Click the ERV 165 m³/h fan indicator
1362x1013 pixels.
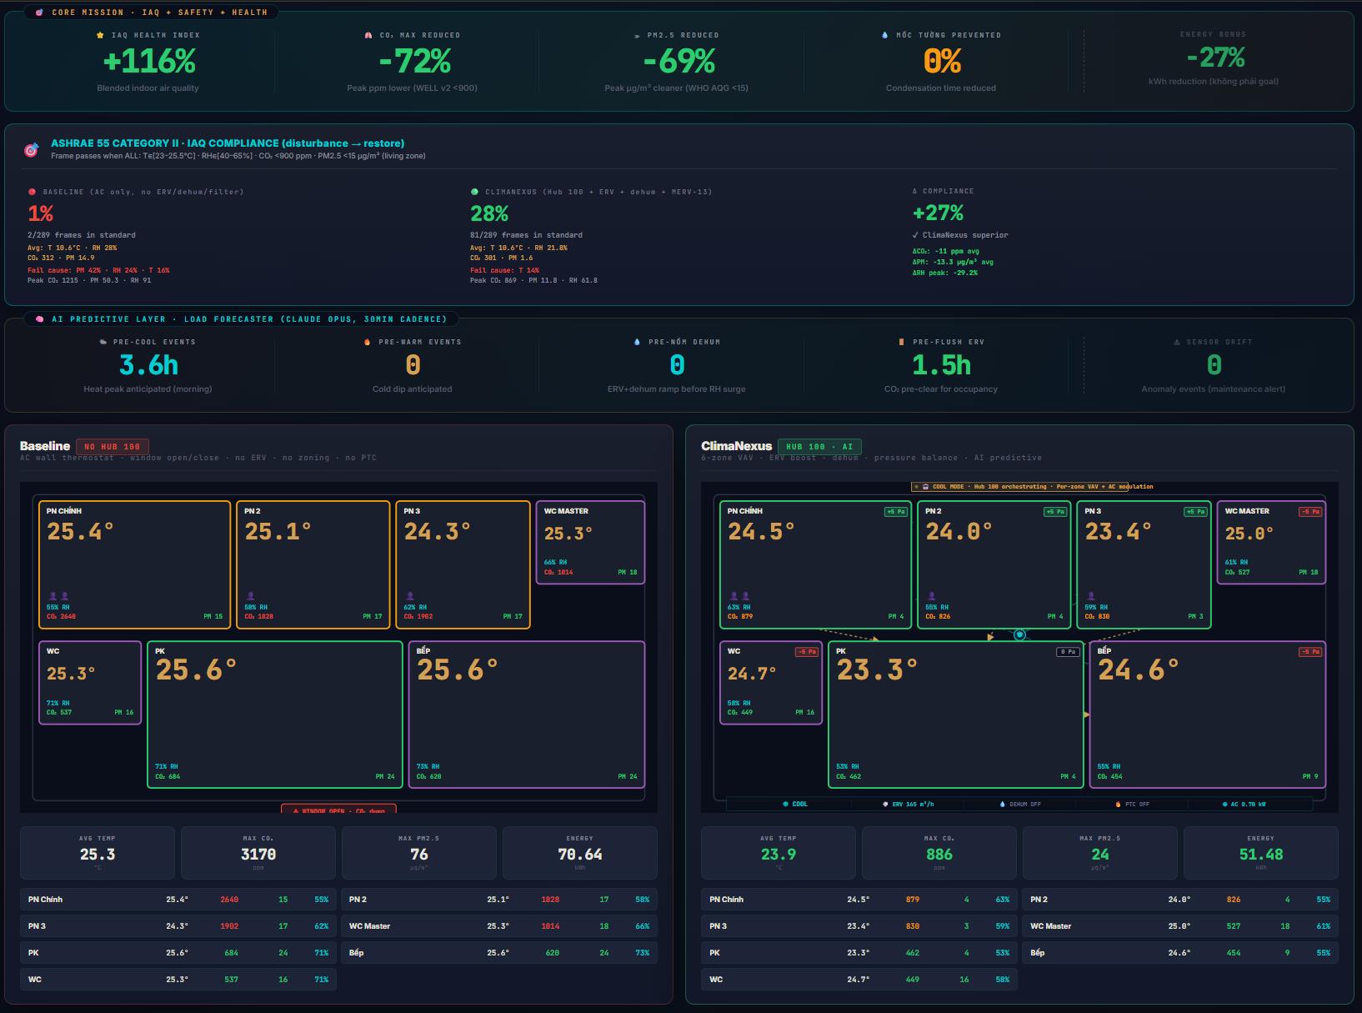[908, 804]
